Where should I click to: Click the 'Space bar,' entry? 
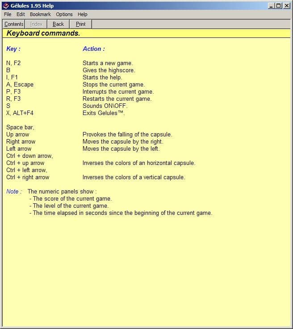tap(20, 127)
